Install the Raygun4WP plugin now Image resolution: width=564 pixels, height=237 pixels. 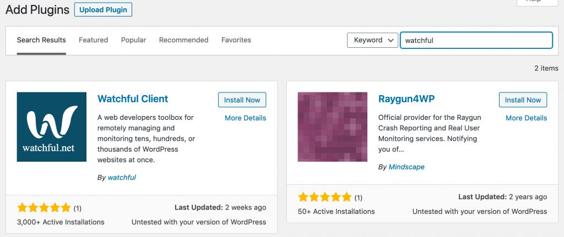tap(523, 100)
